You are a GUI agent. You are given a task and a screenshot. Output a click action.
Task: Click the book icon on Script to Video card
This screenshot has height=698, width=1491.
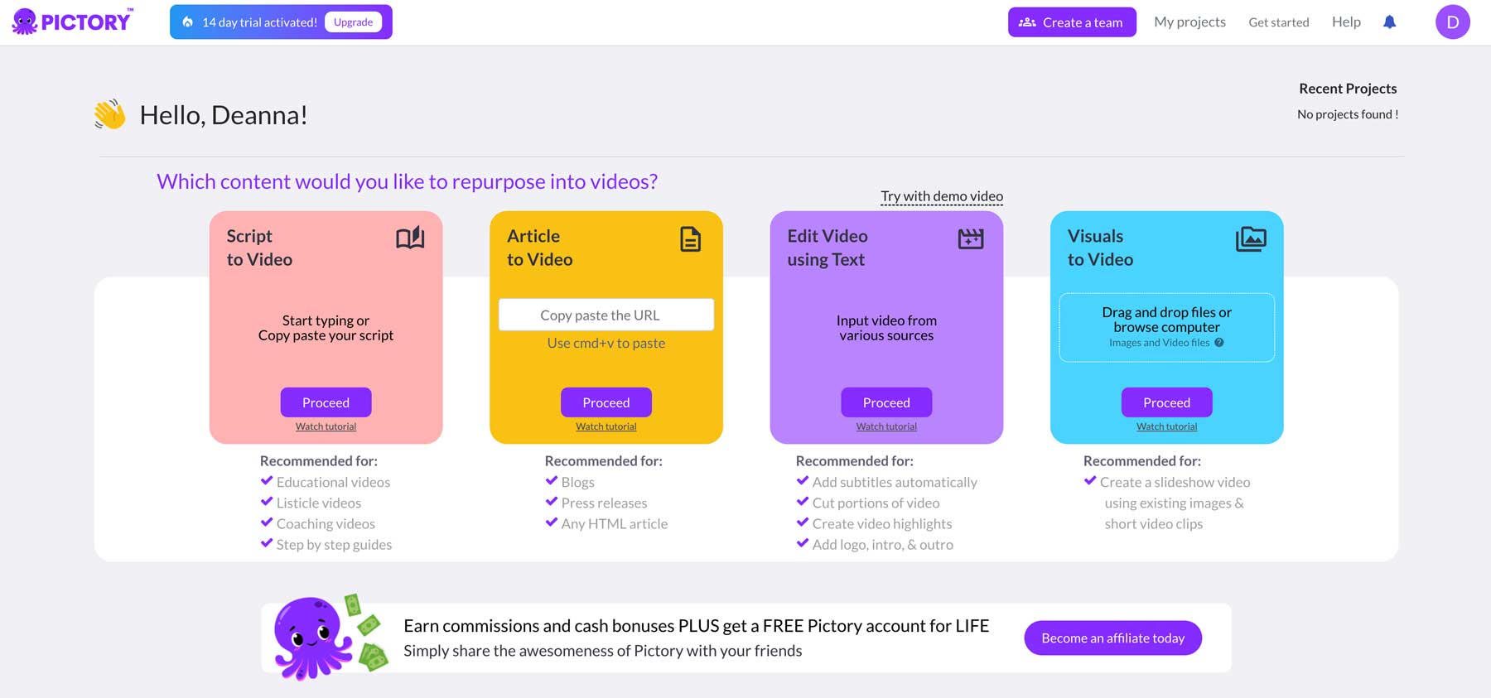tap(412, 238)
